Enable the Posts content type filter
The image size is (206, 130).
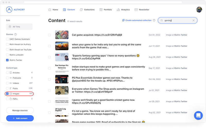(7, 88)
